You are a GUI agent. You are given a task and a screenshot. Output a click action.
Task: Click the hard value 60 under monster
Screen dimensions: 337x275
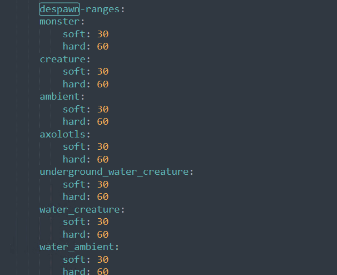pyautogui.click(x=102, y=47)
